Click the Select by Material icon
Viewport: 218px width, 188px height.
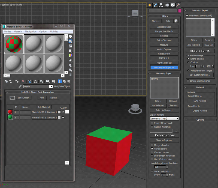(71, 70)
